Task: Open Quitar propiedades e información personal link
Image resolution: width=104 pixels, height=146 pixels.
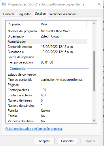Action: pyautogui.click(x=34, y=129)
